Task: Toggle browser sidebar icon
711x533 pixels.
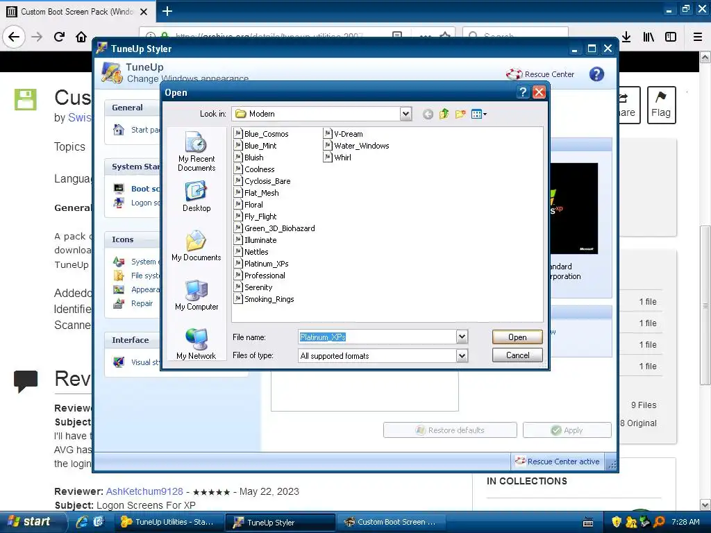Action: (x=671, y=37)
